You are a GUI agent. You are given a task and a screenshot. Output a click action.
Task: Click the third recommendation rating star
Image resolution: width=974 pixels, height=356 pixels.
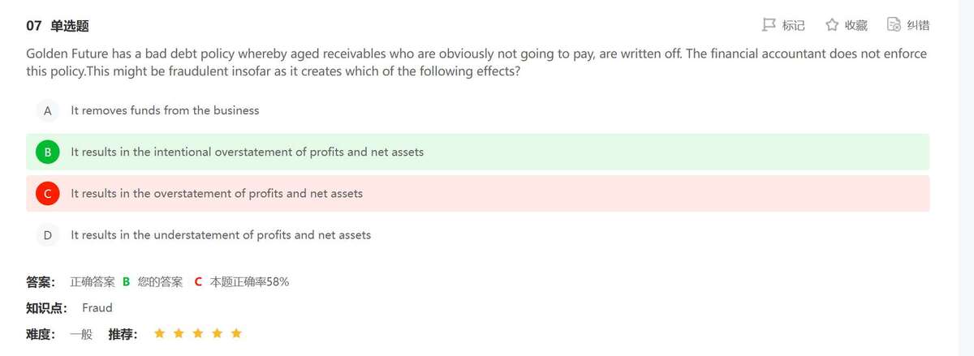coord(198,333)
